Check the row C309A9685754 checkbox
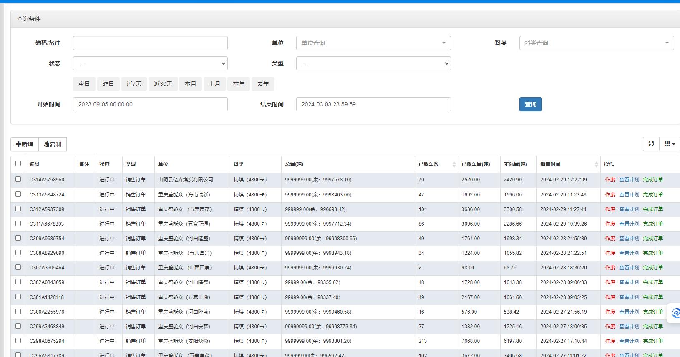This screenshot has width=680, height=357. coord(18,238)
